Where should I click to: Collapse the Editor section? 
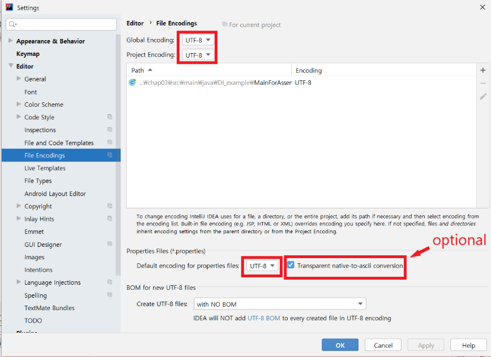pos(11,66)
